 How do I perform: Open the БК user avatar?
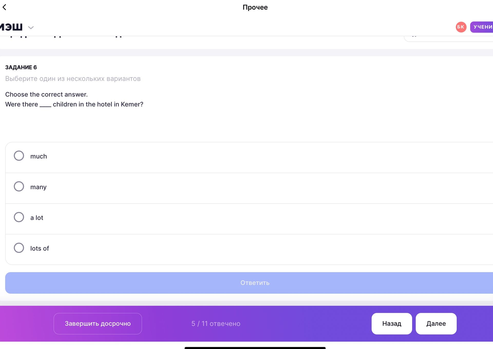coord(461,27)
